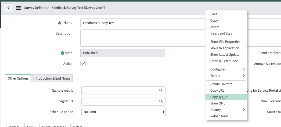Open the Schedule period dropdown
Viewport: 281px width, 127px height.
[123, 112]
